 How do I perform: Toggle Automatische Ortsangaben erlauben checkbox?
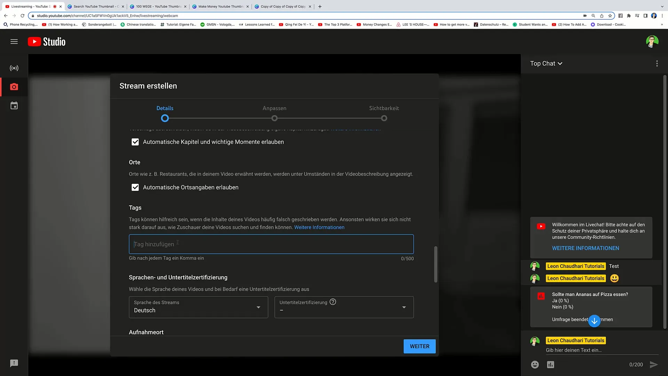click(135, 187)
